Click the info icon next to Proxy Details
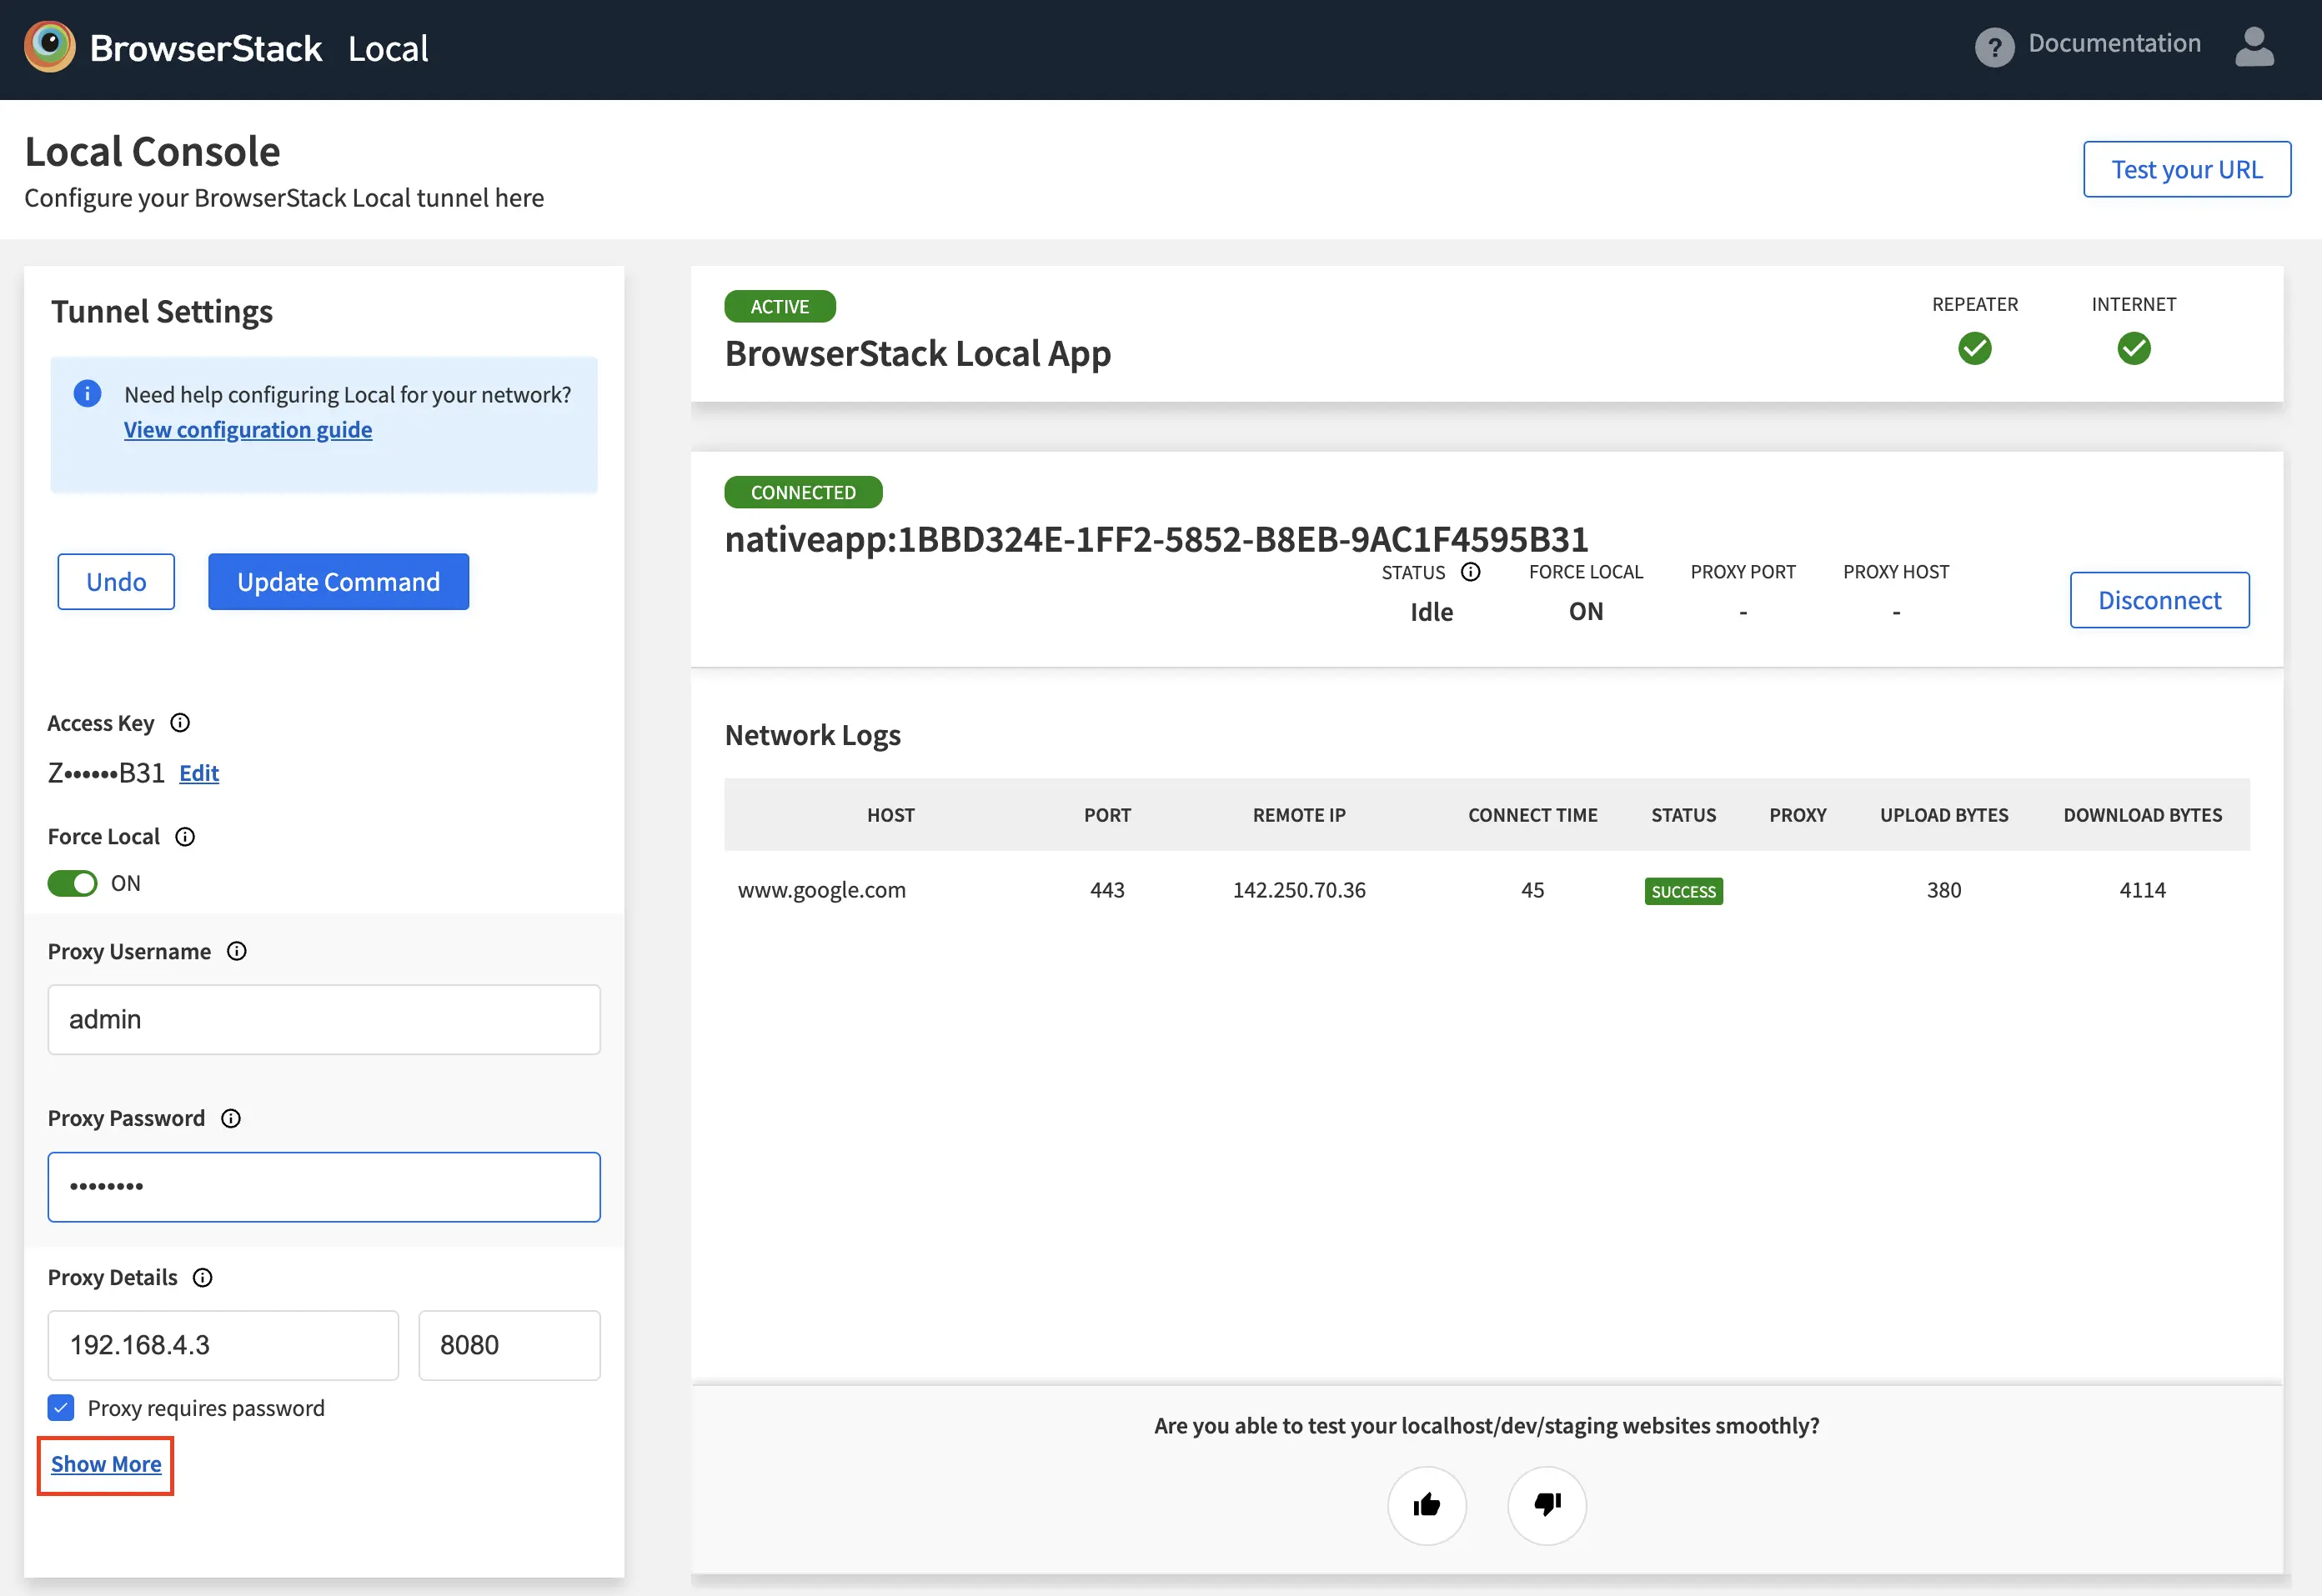Viewport: 2322px width, 1596px height. point(203,1277)
